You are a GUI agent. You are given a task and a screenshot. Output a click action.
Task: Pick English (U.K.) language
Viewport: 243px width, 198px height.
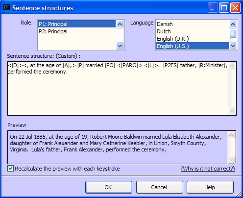point(193,39)
